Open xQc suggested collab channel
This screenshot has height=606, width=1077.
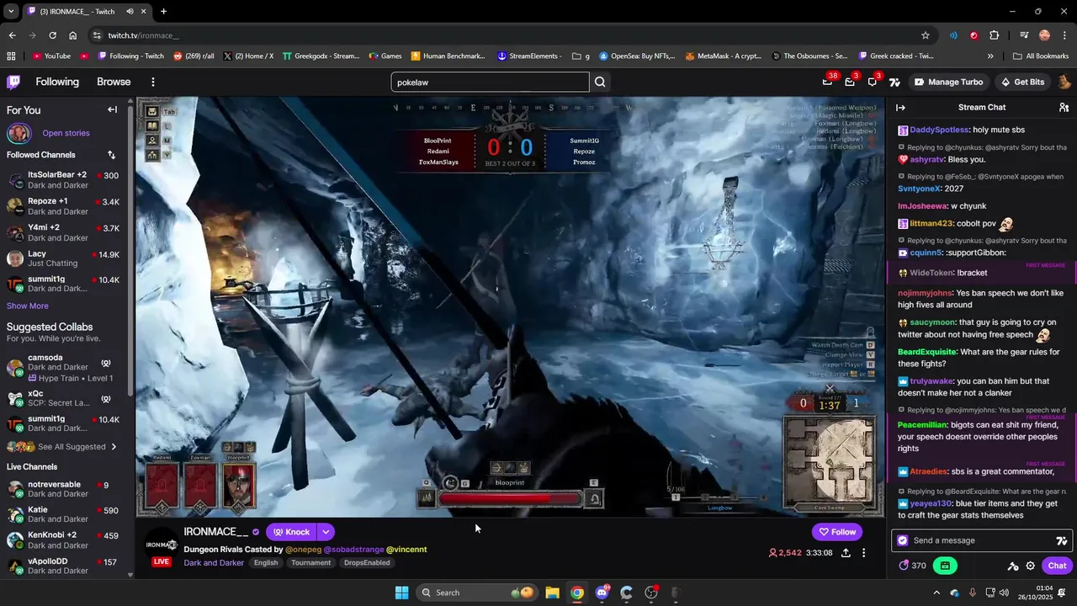(64, 398)
